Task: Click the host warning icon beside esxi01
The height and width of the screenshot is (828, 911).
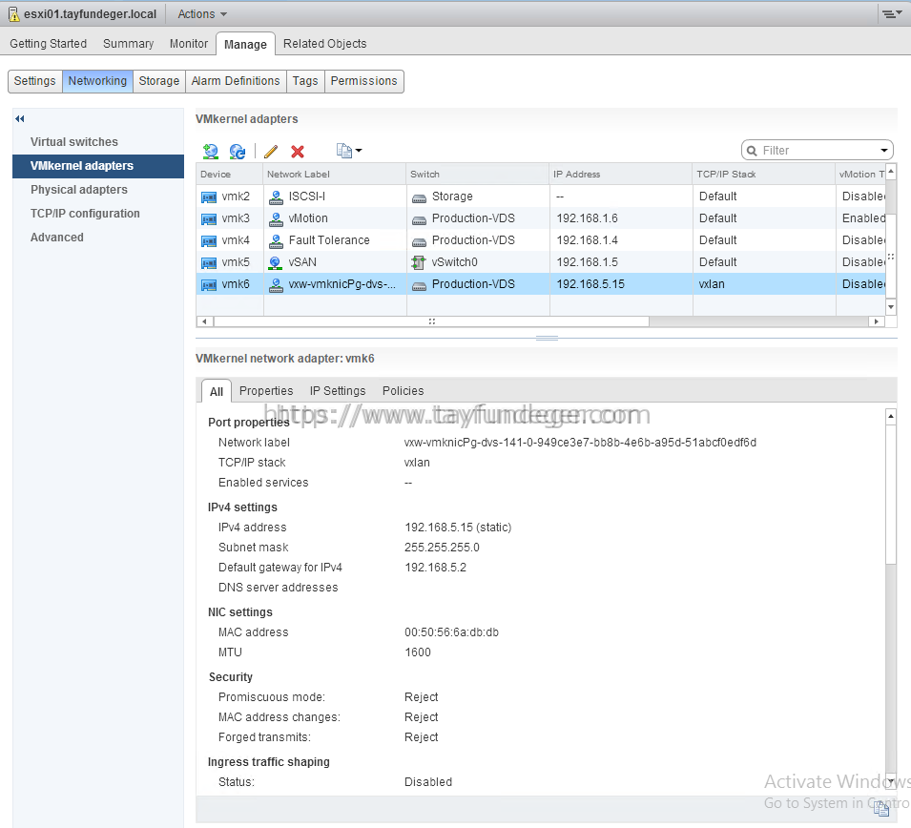Action: point(14,14)
